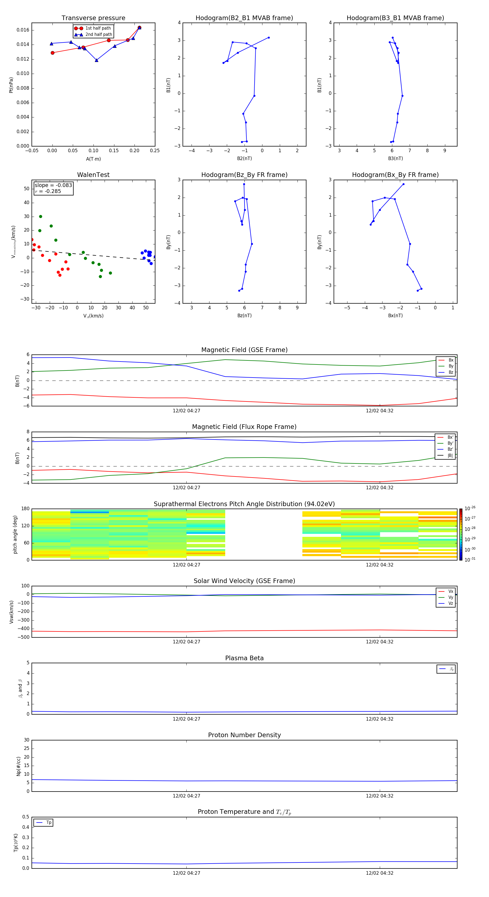The image size is (489, 897).
Task: Click the 'pitch angle (deg)' axis label
Action: point(15,534)
